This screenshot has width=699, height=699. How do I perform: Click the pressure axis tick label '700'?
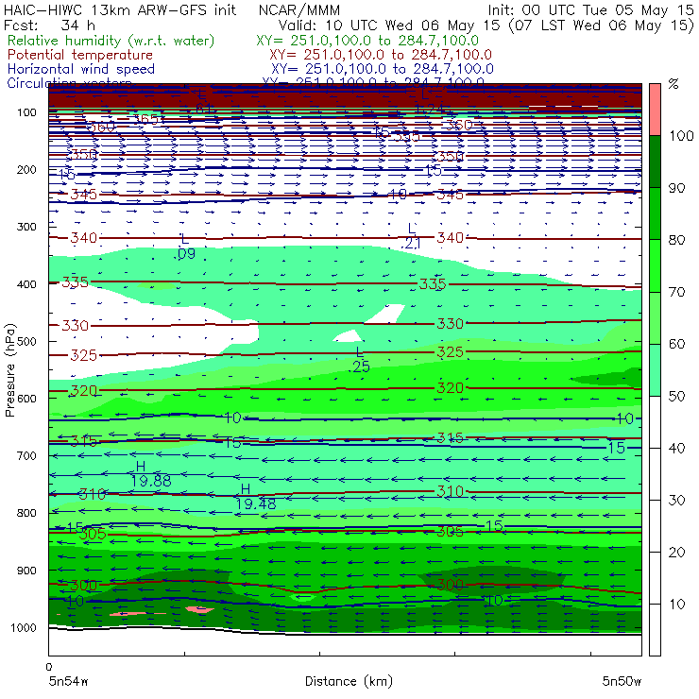(x=26, y=455)
